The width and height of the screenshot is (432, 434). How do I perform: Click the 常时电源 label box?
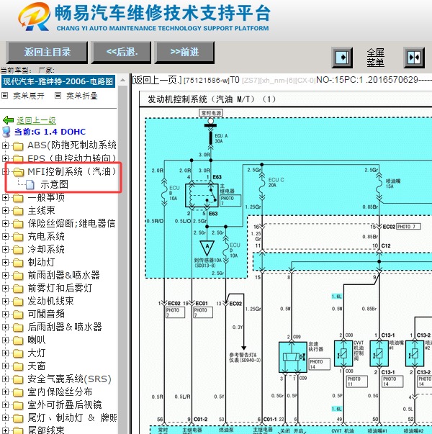click(x=211, y=113)
